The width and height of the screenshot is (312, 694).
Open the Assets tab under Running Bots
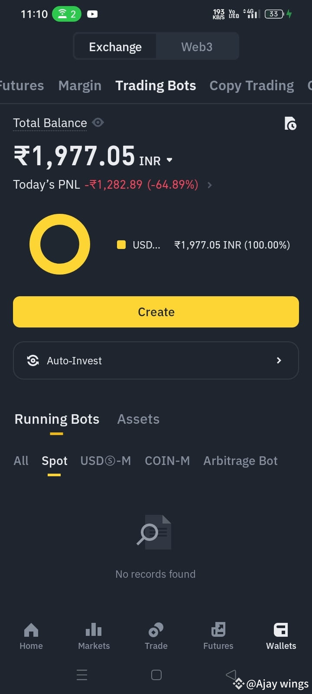[138, 419]
